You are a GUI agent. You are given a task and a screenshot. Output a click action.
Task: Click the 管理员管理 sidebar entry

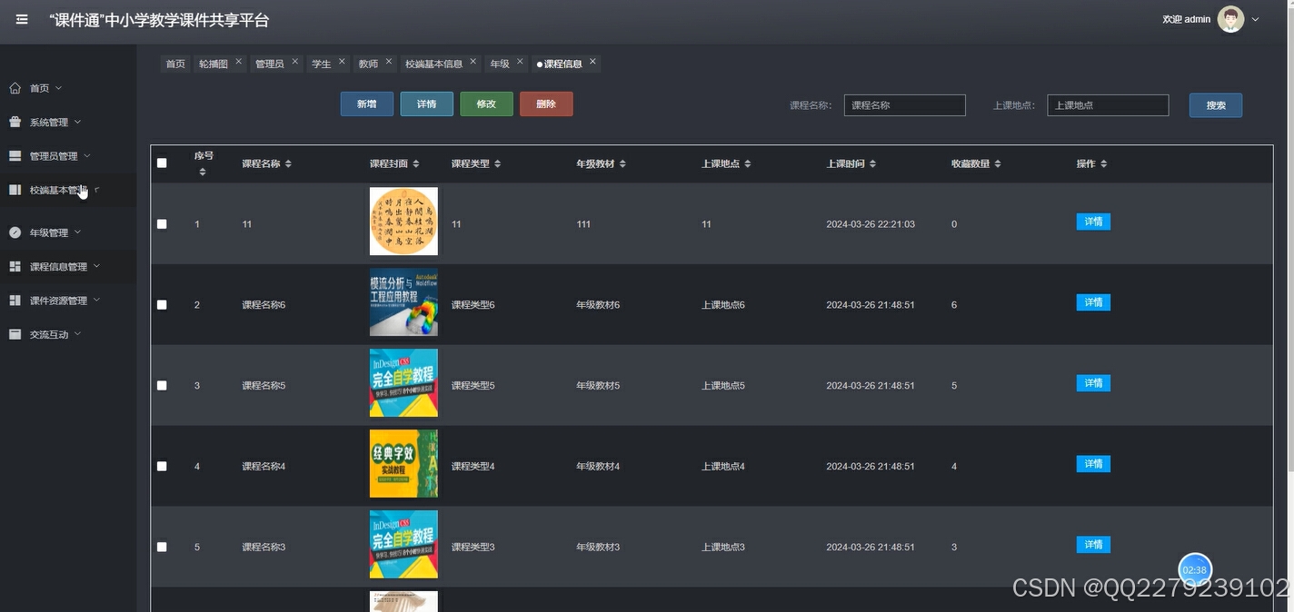pos(50,155)
